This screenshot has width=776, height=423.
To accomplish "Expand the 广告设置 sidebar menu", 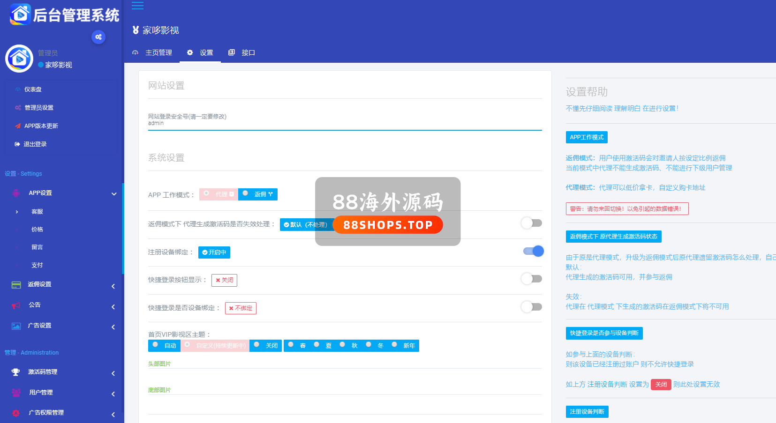I will click(x=113, y=327).
